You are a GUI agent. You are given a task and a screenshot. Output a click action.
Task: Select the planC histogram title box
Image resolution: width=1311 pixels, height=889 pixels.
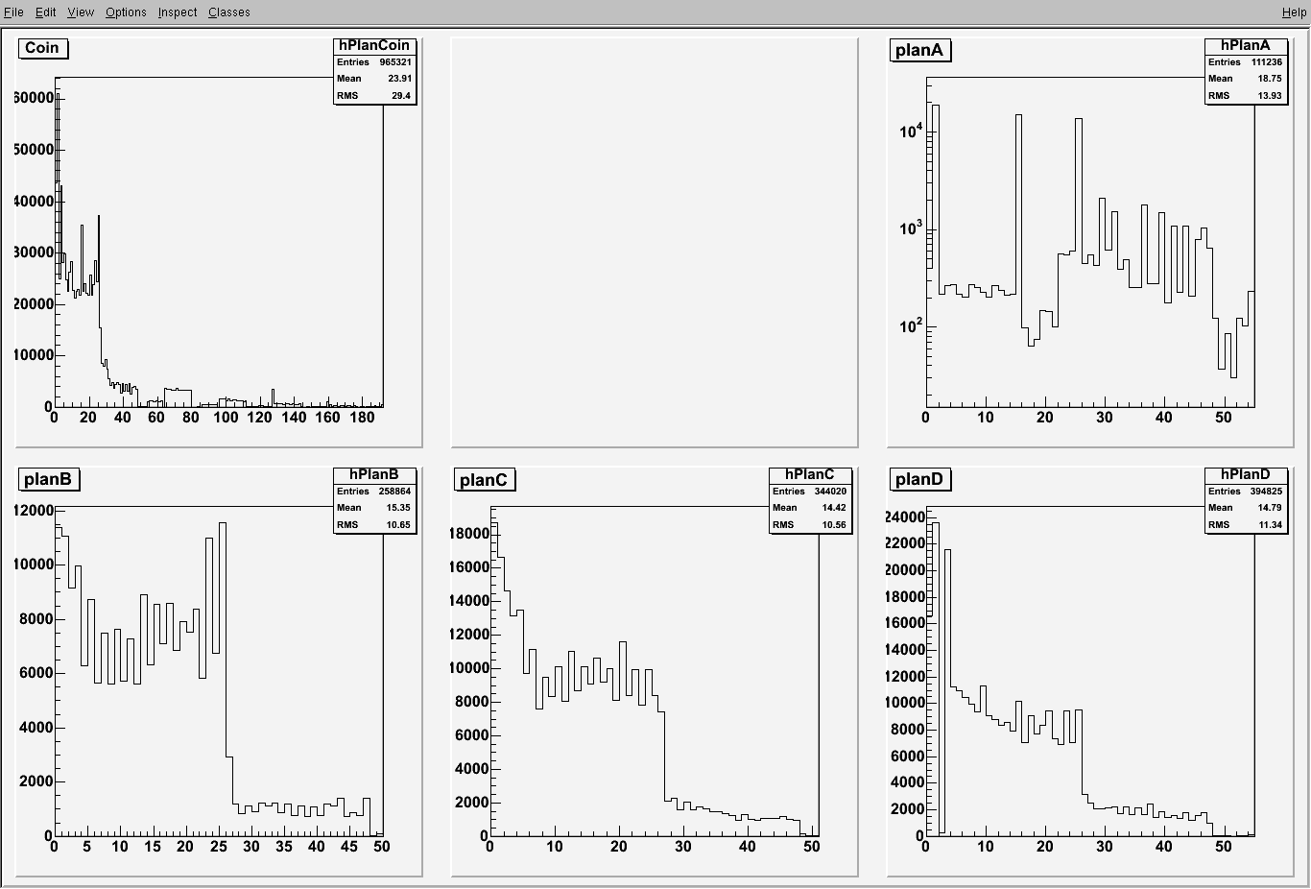[484, 479]
